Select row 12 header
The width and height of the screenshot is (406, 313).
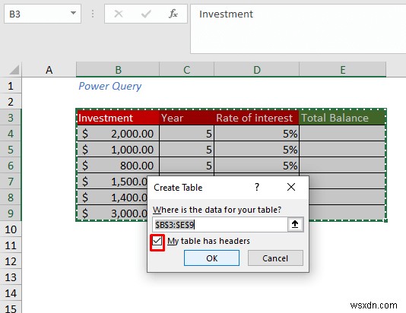point(11,261)
